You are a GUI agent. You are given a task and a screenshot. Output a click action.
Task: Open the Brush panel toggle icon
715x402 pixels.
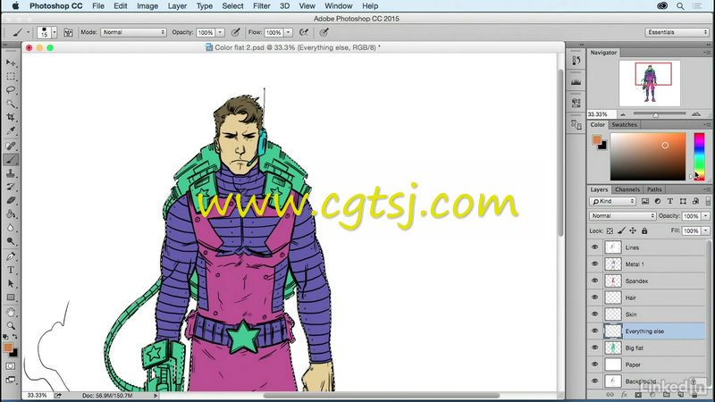68,32
